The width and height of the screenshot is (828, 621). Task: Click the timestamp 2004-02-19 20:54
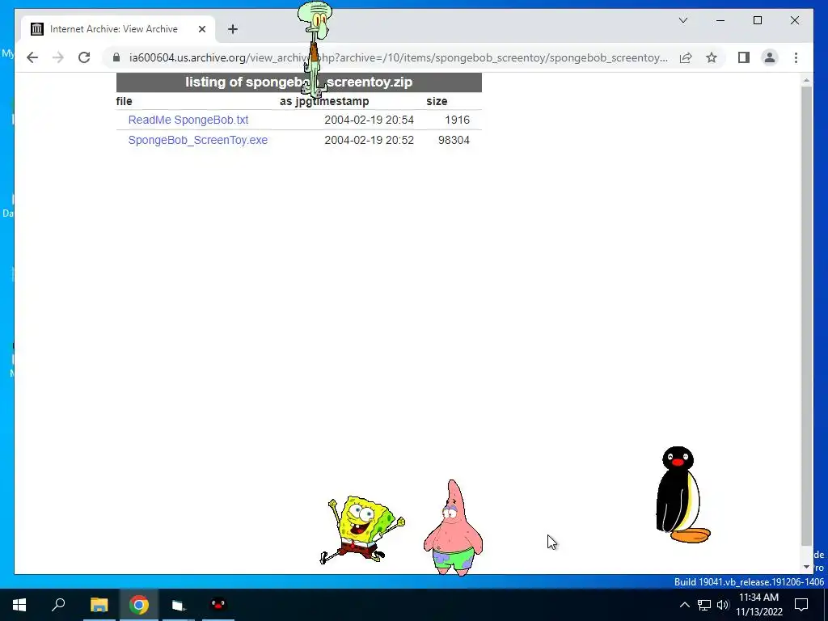(369, 120)
